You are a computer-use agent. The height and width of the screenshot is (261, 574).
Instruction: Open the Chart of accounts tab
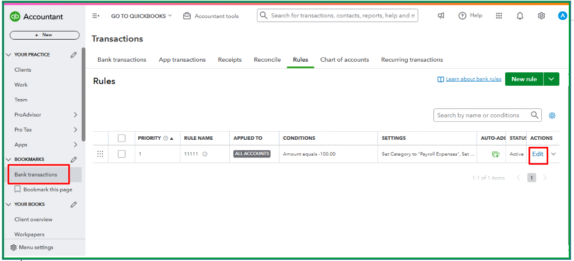[345, 59]
